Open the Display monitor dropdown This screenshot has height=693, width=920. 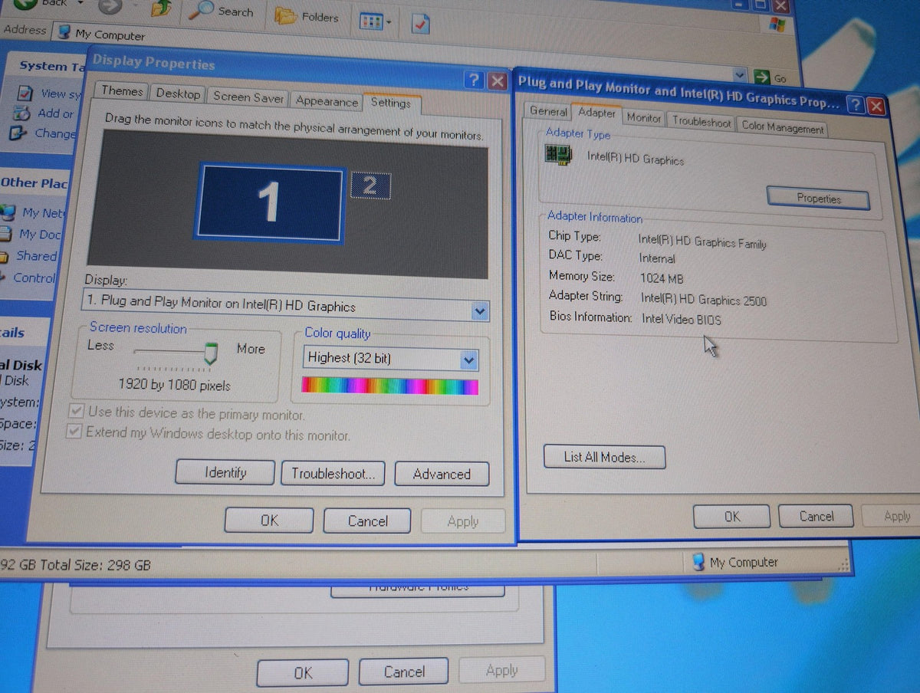480,311
